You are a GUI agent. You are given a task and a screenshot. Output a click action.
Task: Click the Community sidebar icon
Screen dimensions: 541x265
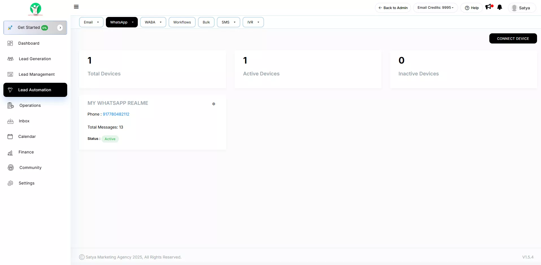click(x=11, y=168)
